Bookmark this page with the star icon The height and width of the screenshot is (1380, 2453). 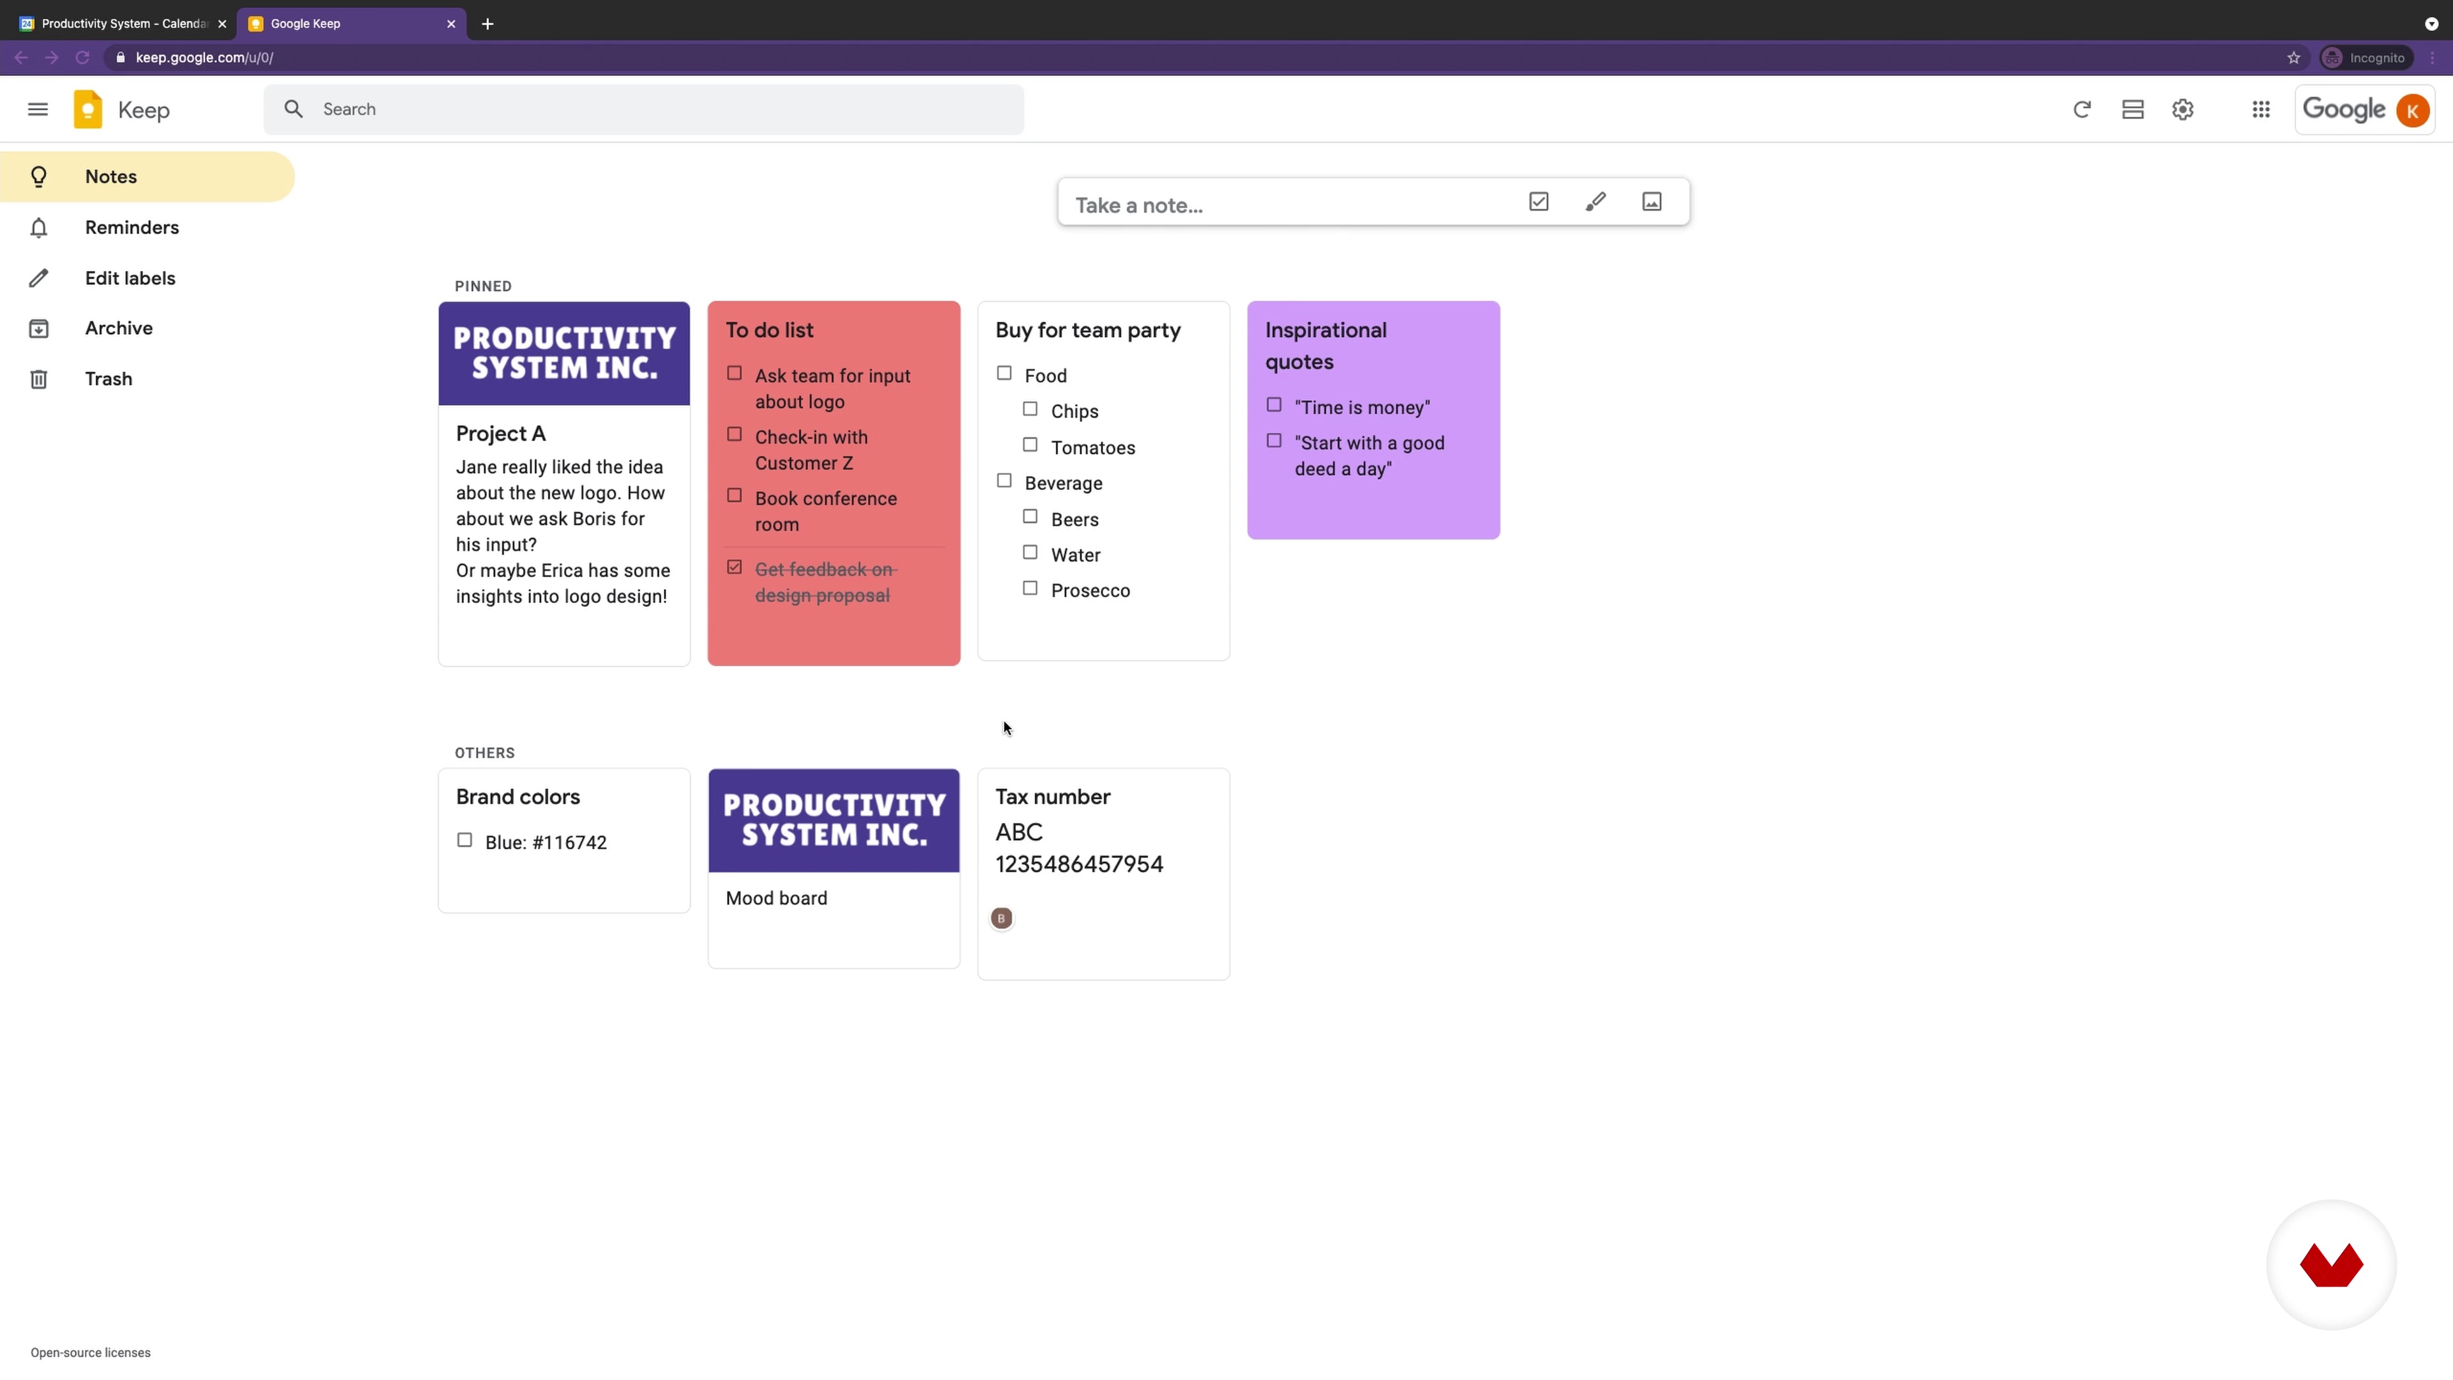coord(2293,58)
